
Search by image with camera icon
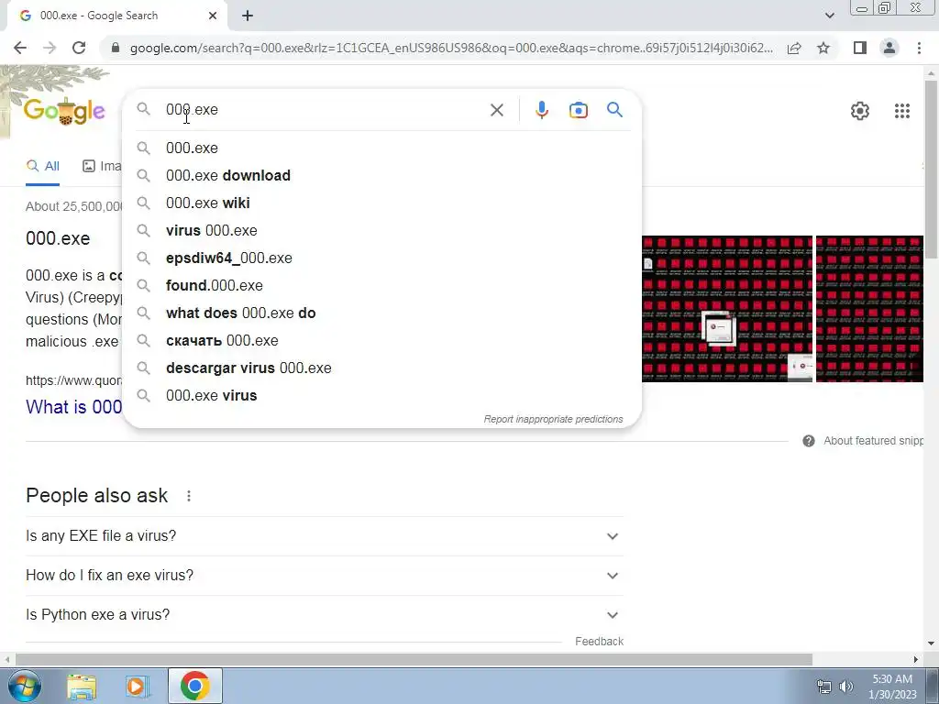coord(579,110)
